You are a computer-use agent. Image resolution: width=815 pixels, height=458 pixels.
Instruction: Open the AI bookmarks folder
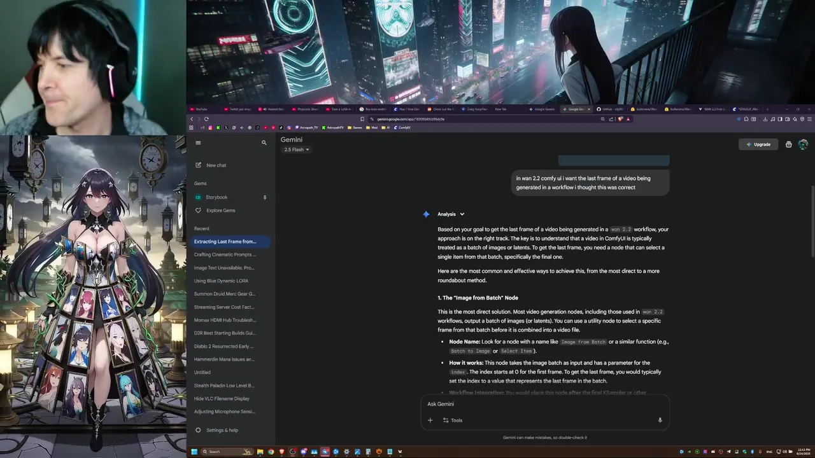tap(387, 127)
